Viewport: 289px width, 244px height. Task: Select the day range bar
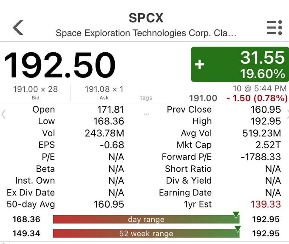146,219
